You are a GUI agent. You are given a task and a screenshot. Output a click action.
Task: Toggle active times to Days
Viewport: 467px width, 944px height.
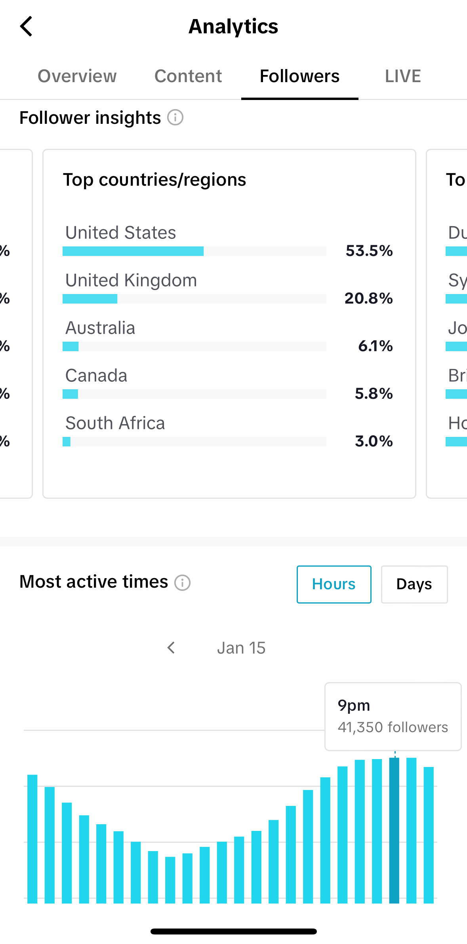tap(414, 584)
